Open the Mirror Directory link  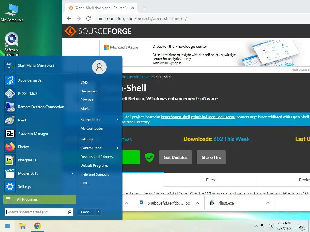(136, 122)
